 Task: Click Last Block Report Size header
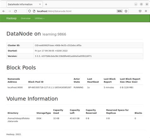coord(130,80)
